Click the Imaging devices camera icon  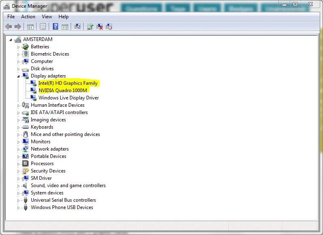(25, 120)
